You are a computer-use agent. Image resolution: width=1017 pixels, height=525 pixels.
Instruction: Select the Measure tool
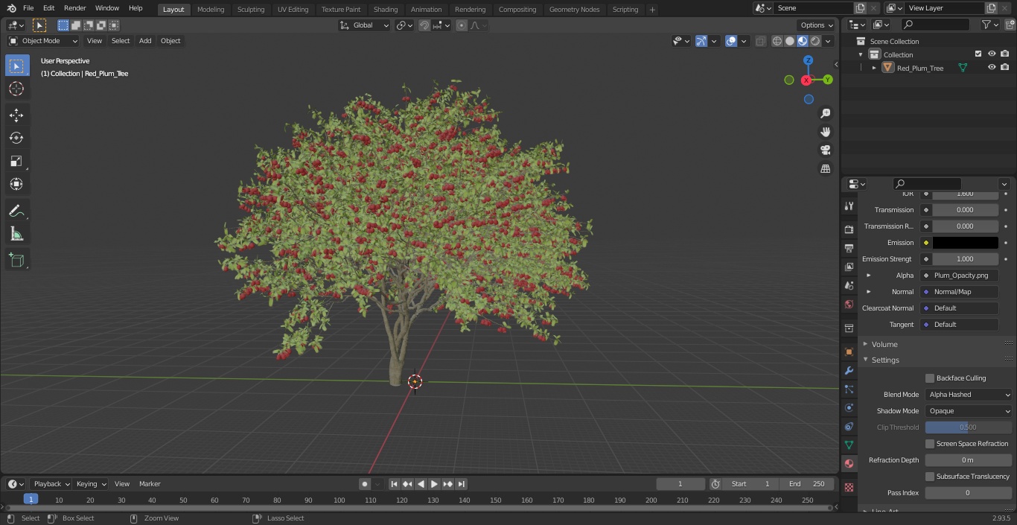tap(16, 235)
